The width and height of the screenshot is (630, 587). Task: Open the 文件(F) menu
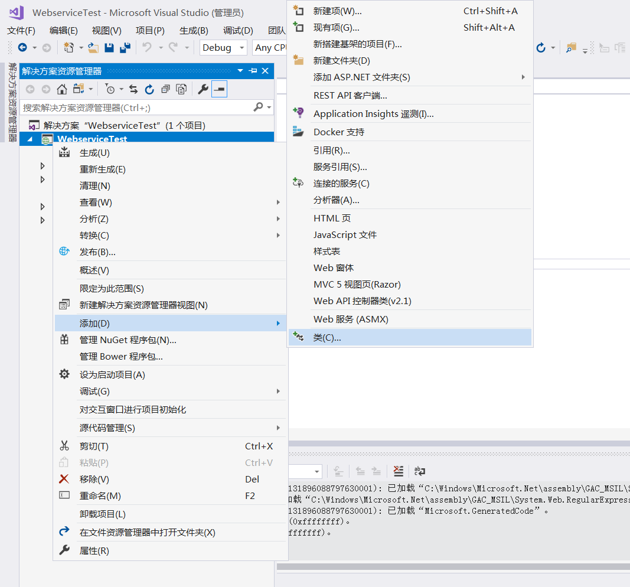pos(21,31)
